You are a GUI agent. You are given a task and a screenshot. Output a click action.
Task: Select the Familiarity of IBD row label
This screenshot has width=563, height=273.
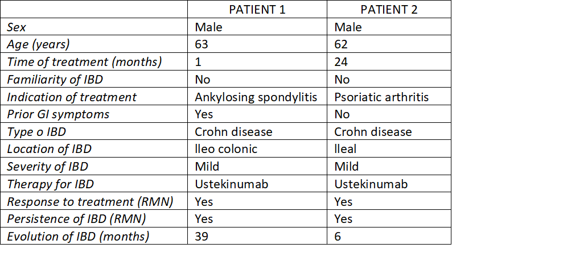(55, 80)
